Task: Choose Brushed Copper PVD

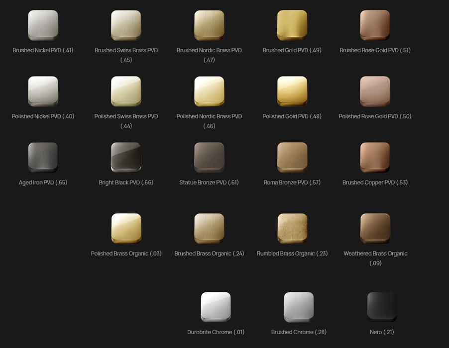Action: (x=375, y=157)
